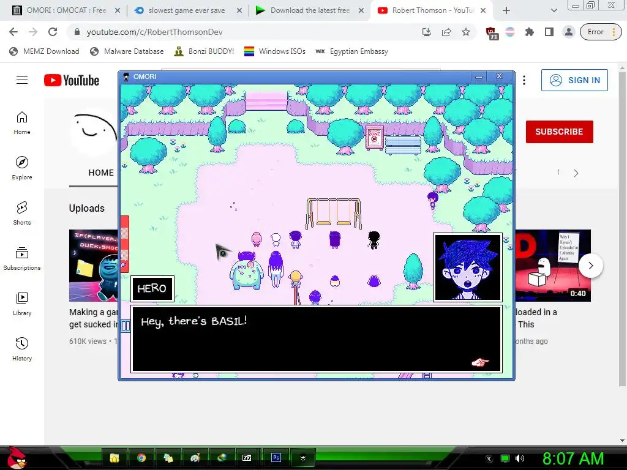Go back to the previous page
This screenshot has height=470, width=627.
[13, 32]
